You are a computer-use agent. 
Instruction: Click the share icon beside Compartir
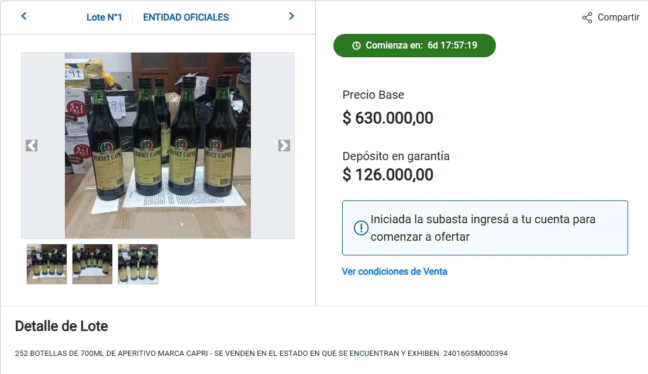pos(587,18)
